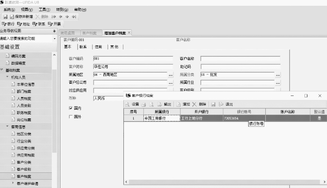Click the 所属银行 column header
Image resolution: width=327 pixels, height=188 pixels.
tap(162, 112)
